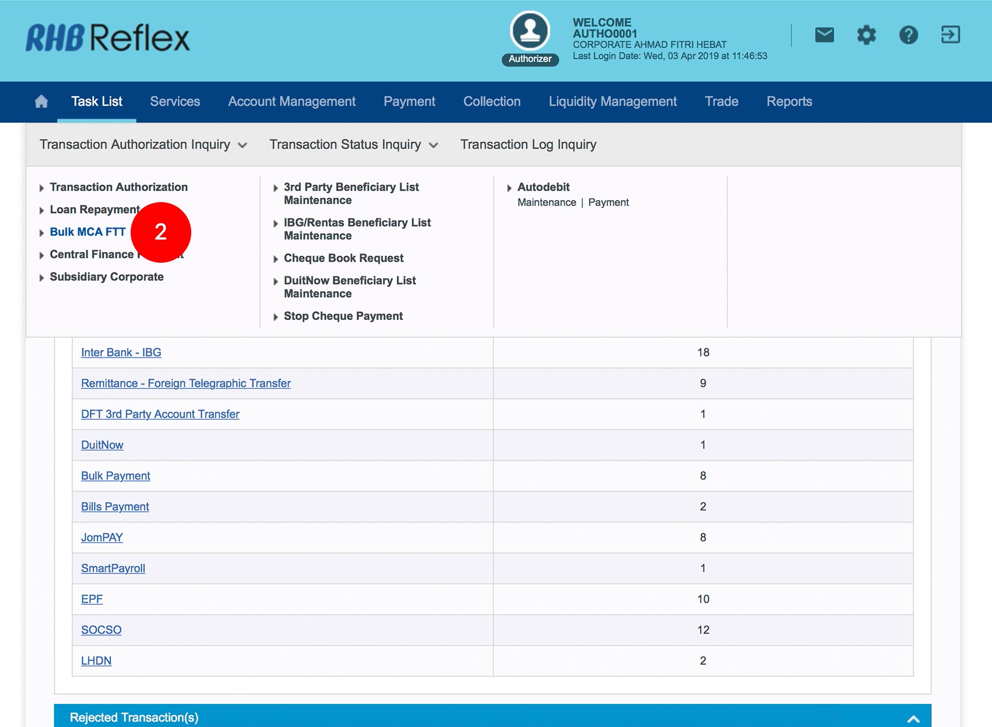
Task: Open the Transaction Log Inquiry tab
Action: (x=528, y=145)
